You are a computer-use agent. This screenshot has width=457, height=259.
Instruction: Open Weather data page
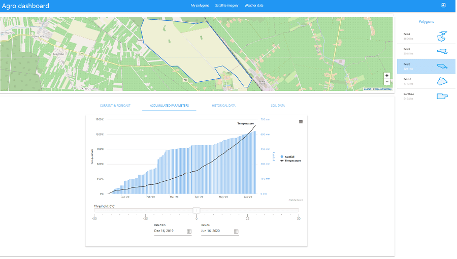click(254, 6)
